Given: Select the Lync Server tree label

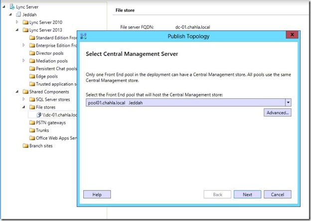Looking at the screenshot, I should tap(27, 7).
